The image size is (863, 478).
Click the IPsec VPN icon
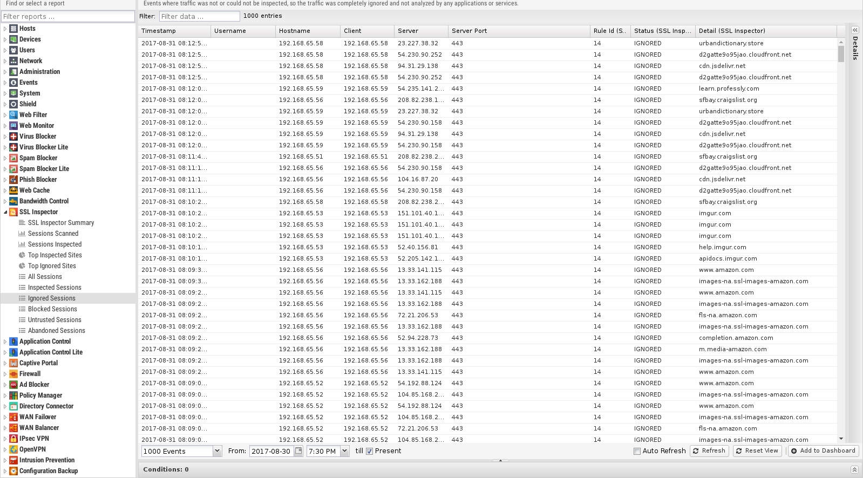coord(13,439)
